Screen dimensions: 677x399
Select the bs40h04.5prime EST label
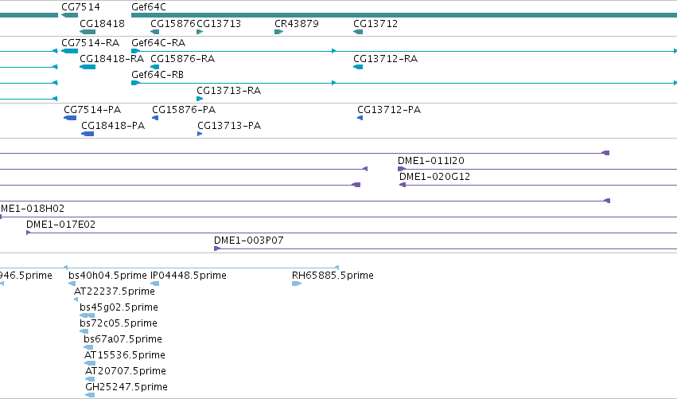click(108, 275)
